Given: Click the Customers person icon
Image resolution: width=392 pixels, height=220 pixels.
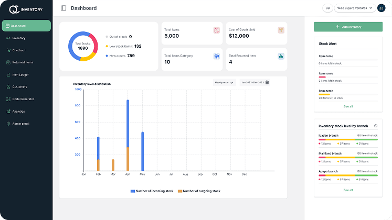Looking at the screenshot, I should [8, 87].
